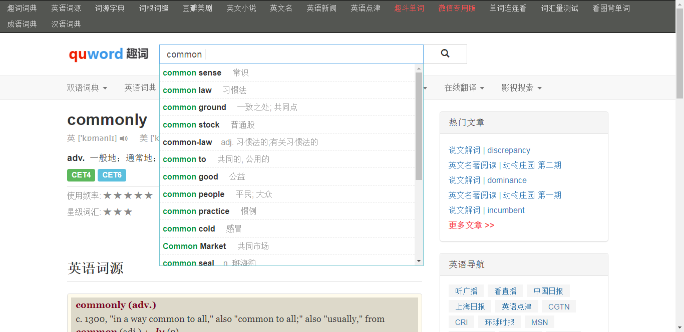Select suggestion 'common sense'

click(287, 72)
